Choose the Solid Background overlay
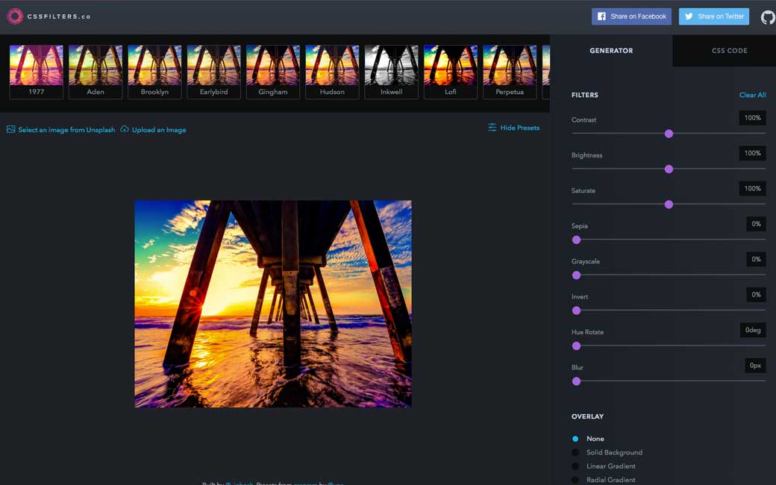 575,452
